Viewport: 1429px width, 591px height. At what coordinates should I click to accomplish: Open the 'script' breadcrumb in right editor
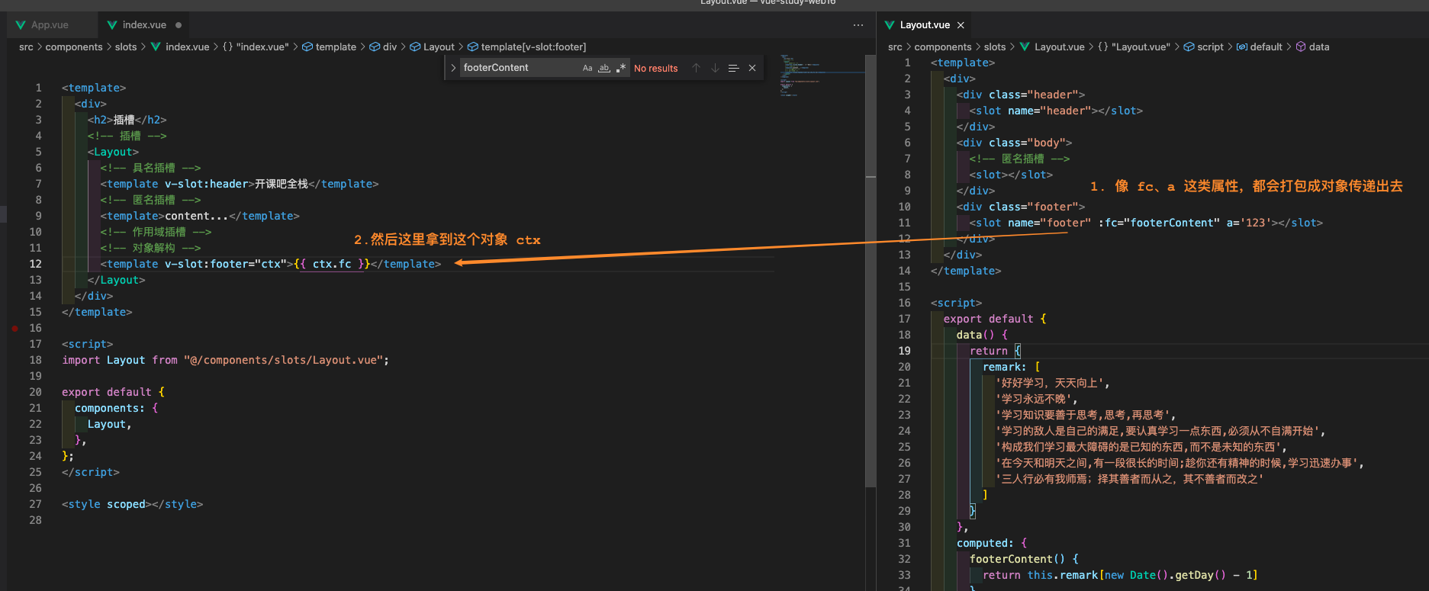(1203, 47)
